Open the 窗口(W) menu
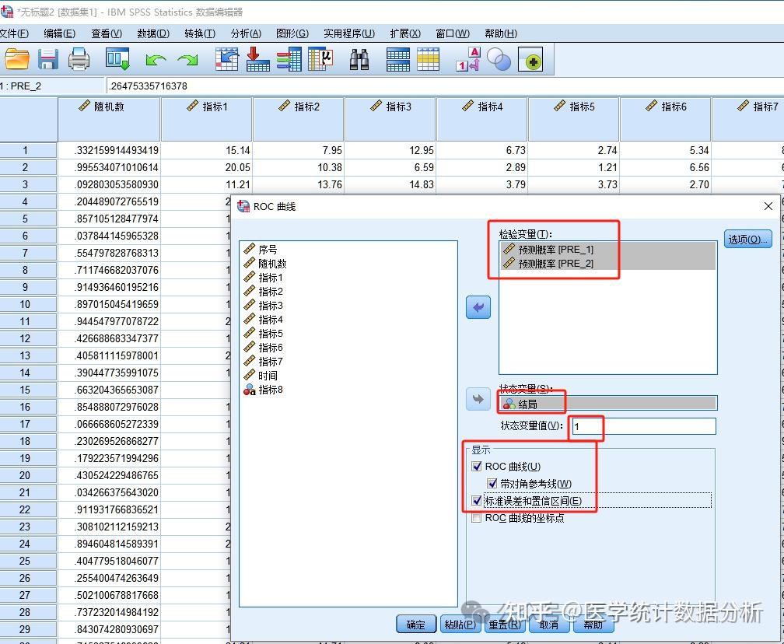This screenshot has height=644, width=784. point(453,33)
